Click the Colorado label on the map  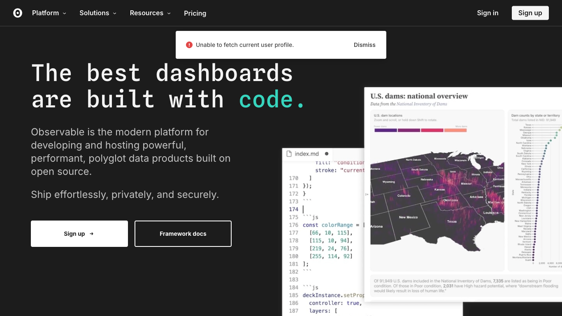point(404,196)
